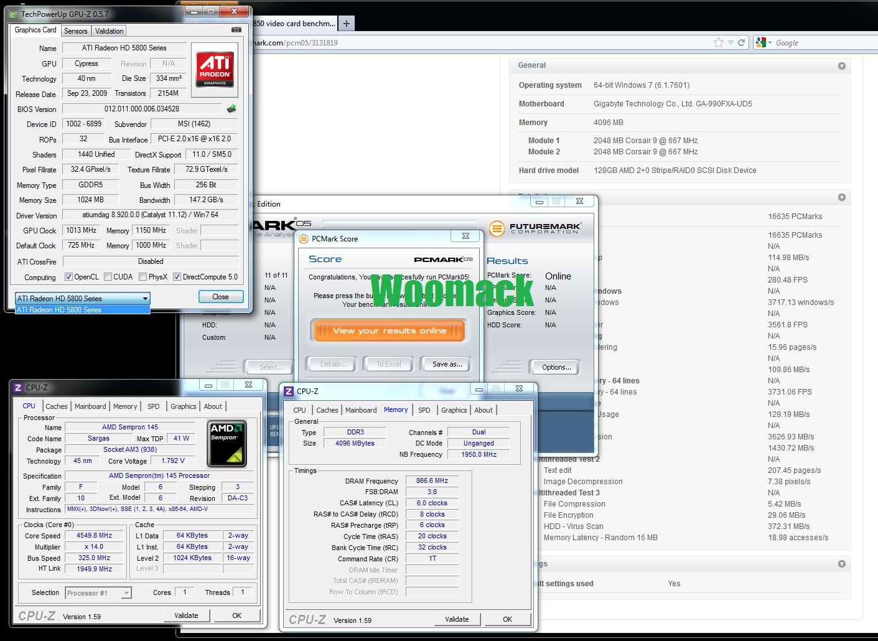Open the SPD tab in Memory CPU-Z window
The height and width of the screenshot is (641, 878).
click(x=424, y=410)
